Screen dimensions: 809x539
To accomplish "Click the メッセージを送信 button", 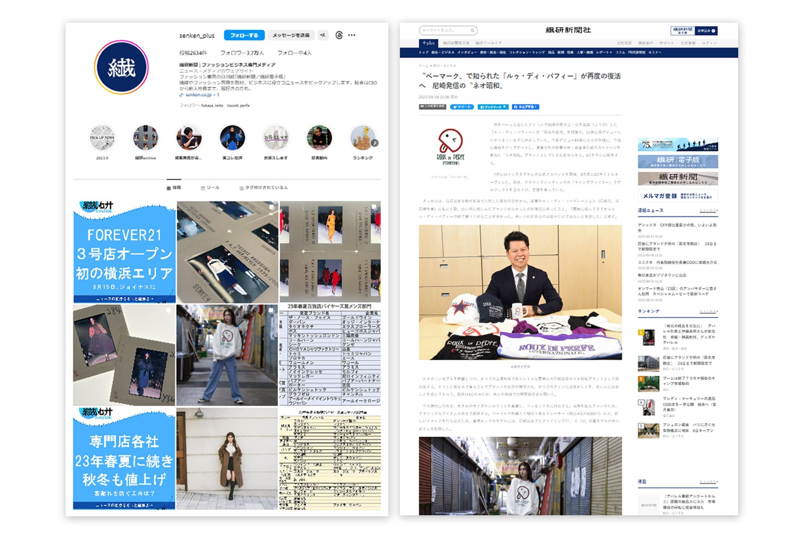I will 291,35.
